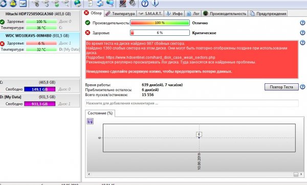Click help icon next to Повтор Теста
This screenshot has height=185, width=307.
[x=302, y=87]
